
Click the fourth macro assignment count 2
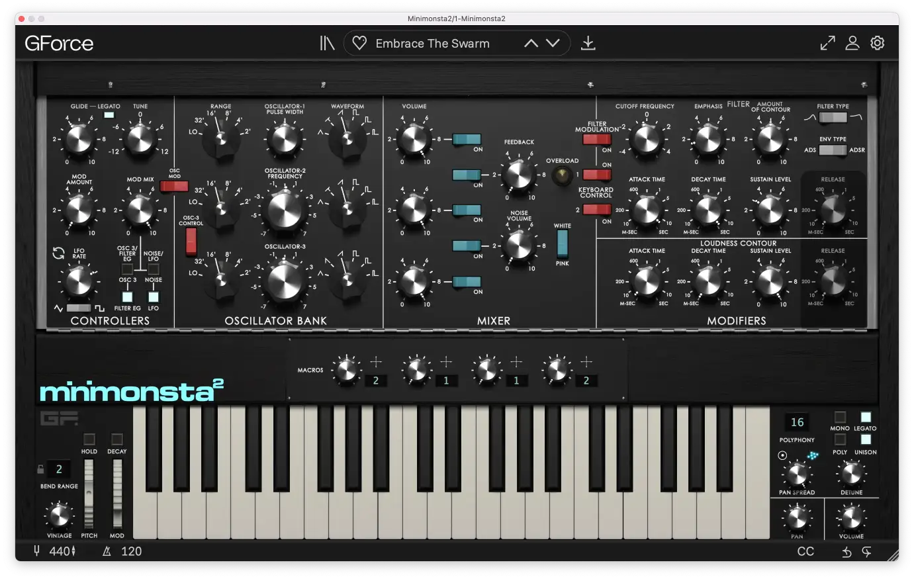[586, 380]
